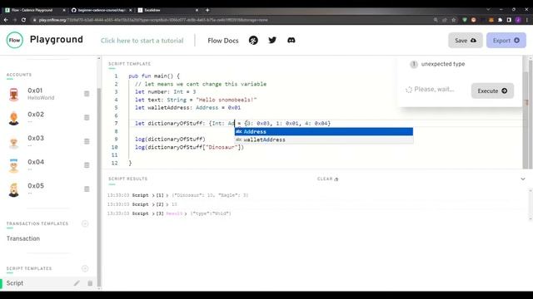Viewport: 533px width, 299px height.
Task: Choose walletAddress from the autocomplete list
Action: (x=324, y=140)
